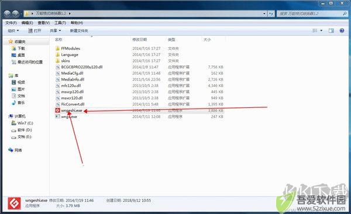This screenshot has width=351, height=214.
Task: Open the 编辑(E) menu
Action: pyautogui.click(x=27, y=23)
